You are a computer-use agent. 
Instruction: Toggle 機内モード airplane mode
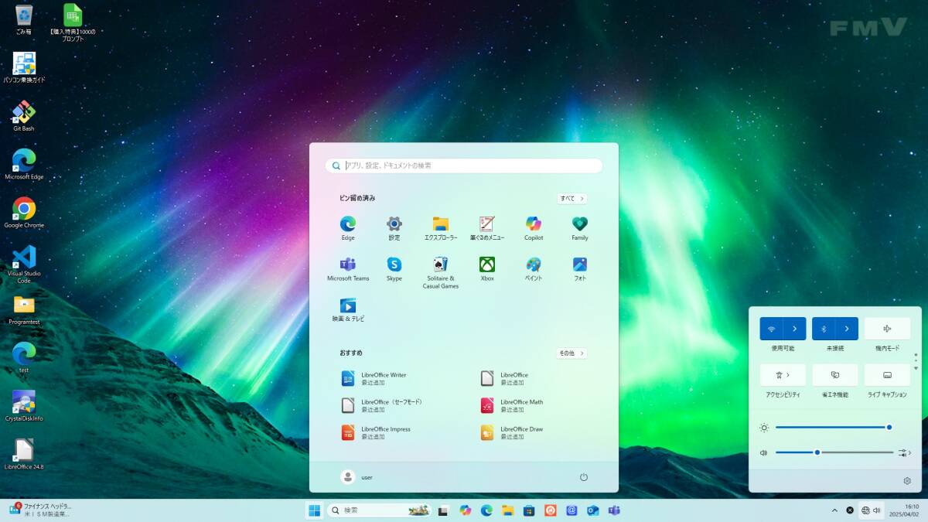887,329
